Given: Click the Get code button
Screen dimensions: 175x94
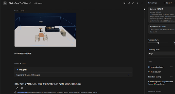Looking at the screenshot, I should [168, 3].
